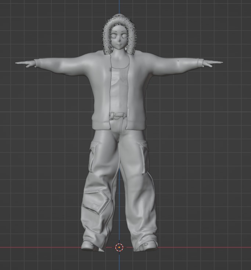The width and height of the screenshot is (251, 270).
Task: Select the large flap pocket on the lower pant leg
Action: [96, 202]
